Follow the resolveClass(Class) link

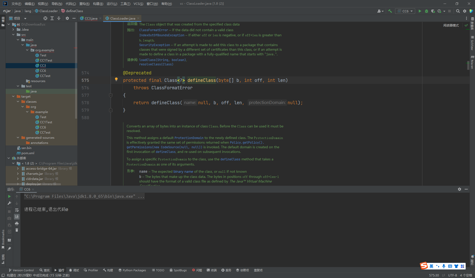(156, 64)
